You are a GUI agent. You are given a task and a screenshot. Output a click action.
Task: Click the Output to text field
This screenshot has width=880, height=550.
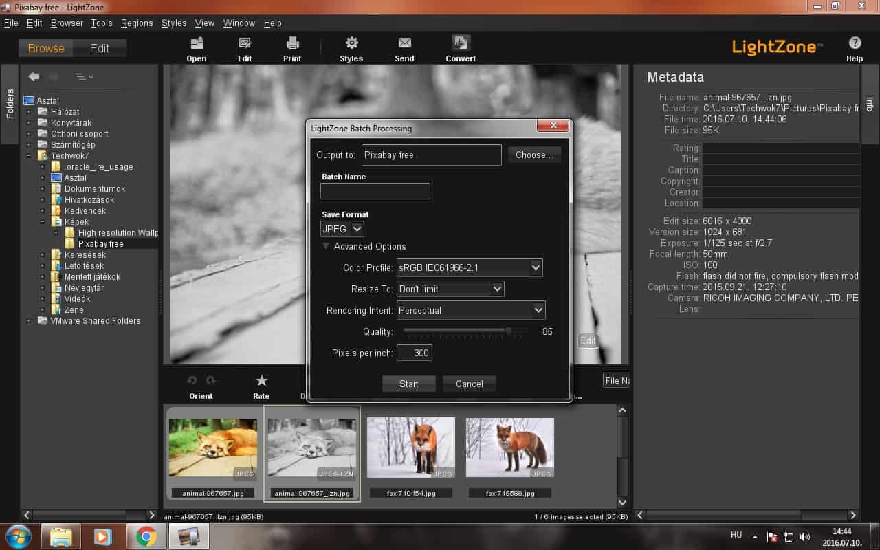click(x=432, y=155)
